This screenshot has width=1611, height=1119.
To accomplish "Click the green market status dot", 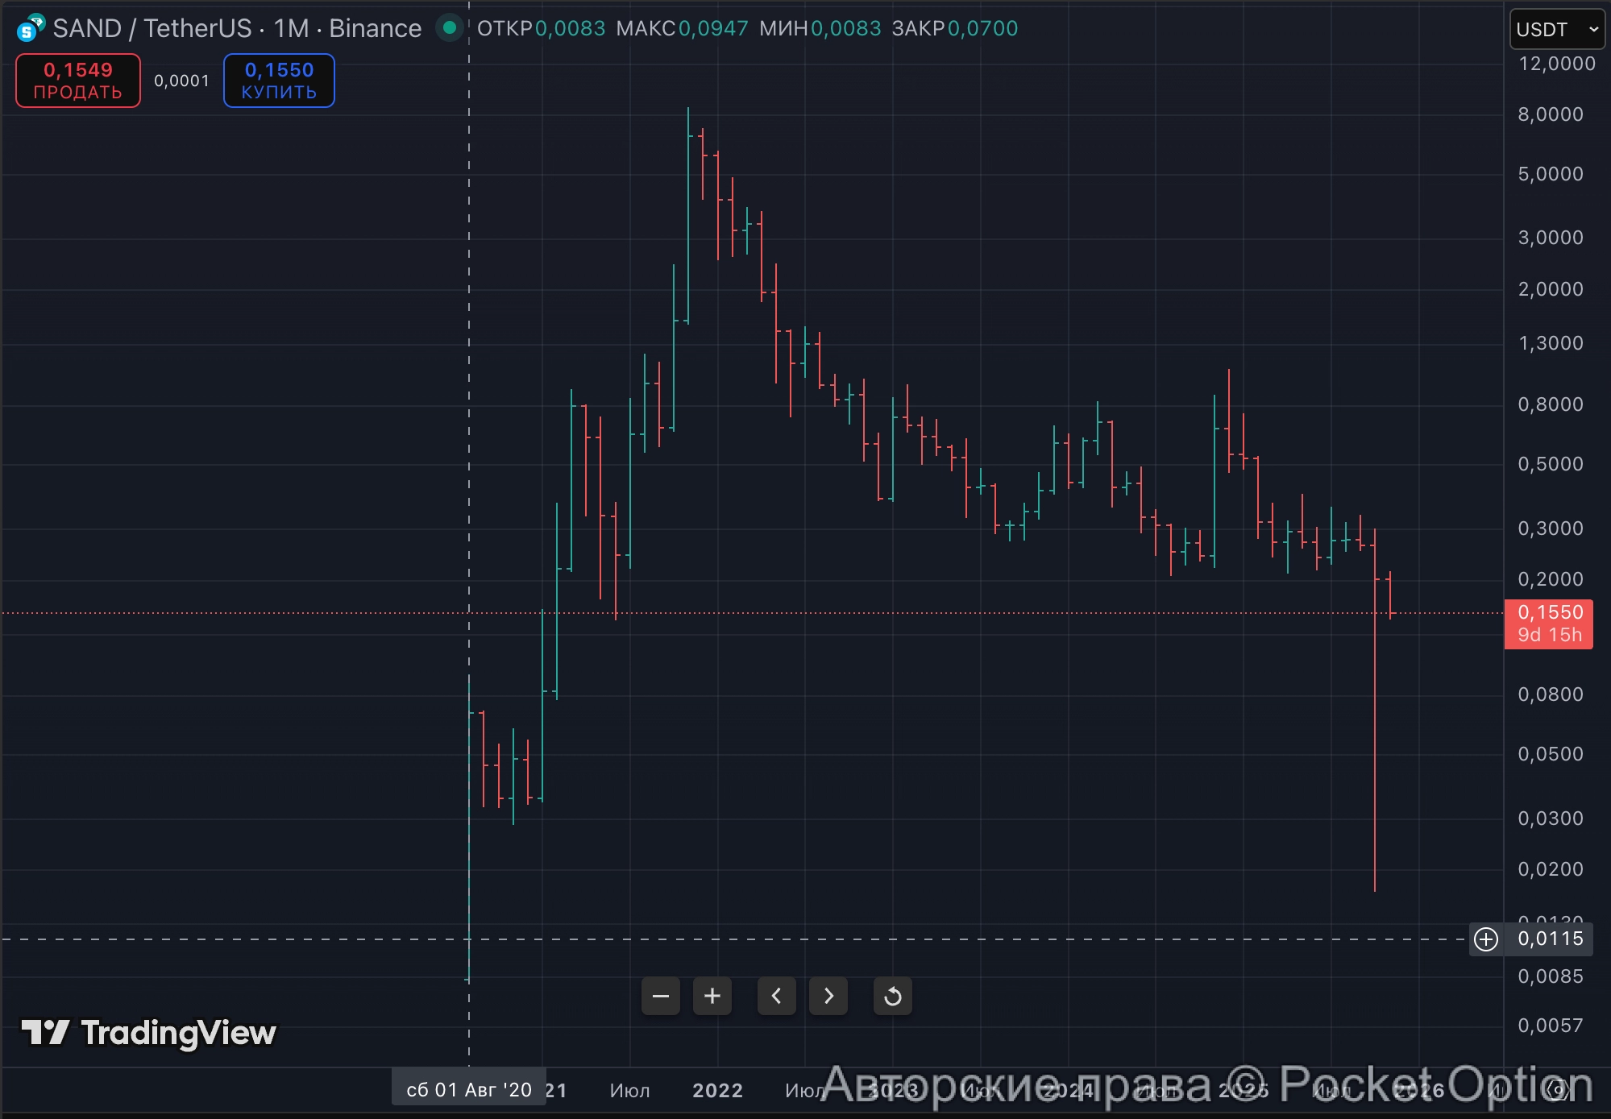I will 450,28.
